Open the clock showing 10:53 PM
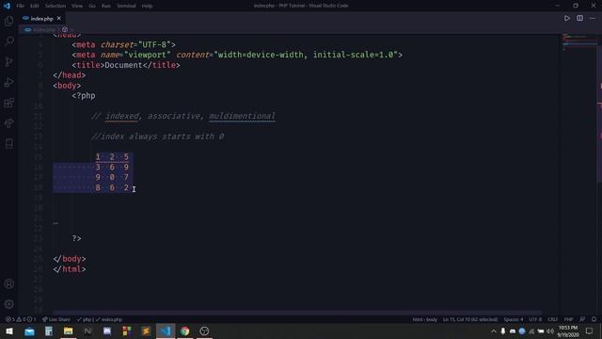Image resolution: width=602 pixels, height=339 pixels. click(x=568, y=331)
